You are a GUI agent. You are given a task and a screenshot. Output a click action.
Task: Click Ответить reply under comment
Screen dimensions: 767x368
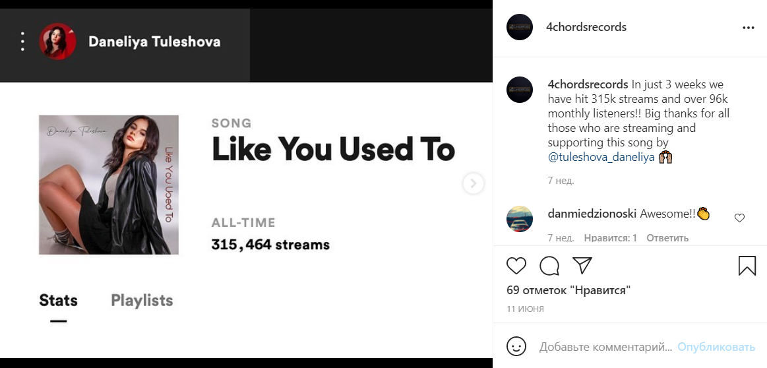pyautogui.click(x=667, y=238)
